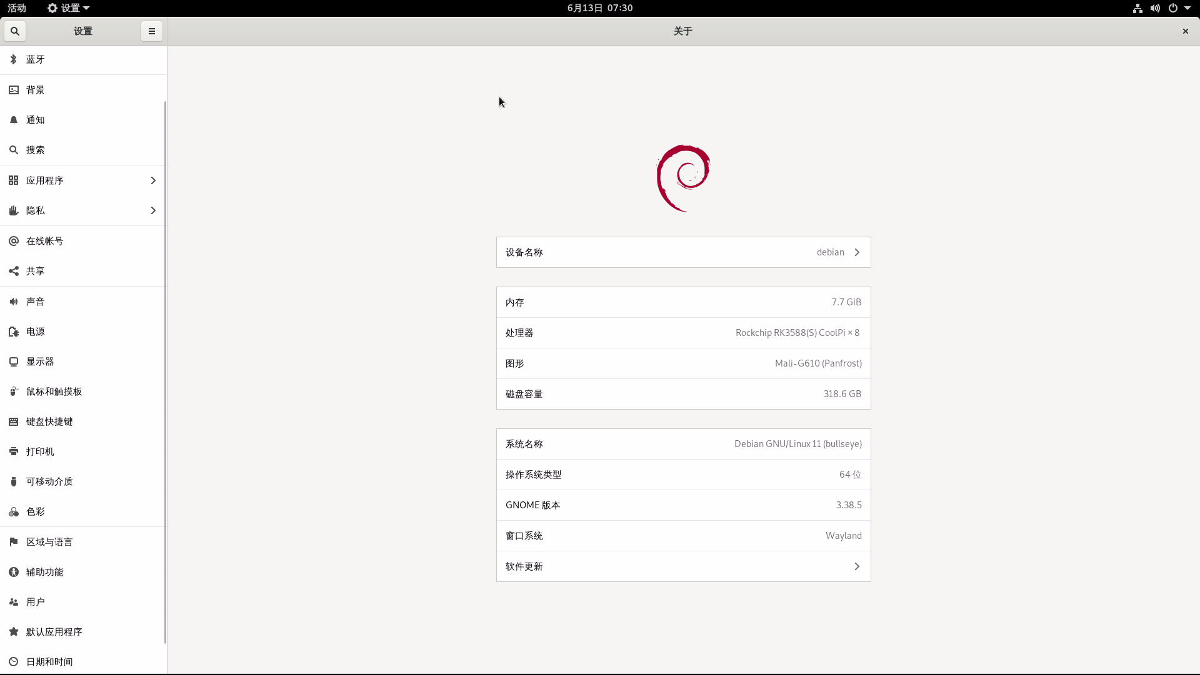Open device name chevron next to debian
Image resolution: width=1200 pixels, height=675 pixels.
coord(857,252)
